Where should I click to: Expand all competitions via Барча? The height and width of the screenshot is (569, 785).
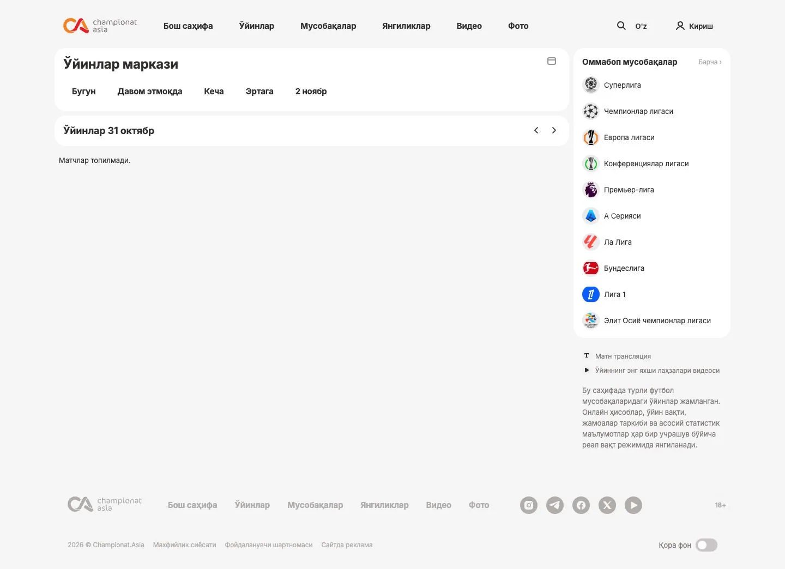pos(710,62)
